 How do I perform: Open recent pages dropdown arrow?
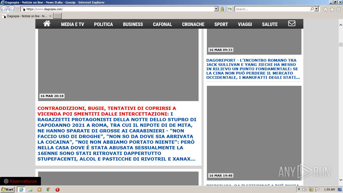point(17,9)
